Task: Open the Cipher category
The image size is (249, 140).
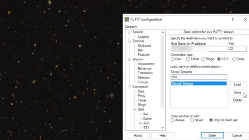Action: click(x=147, y=119)
